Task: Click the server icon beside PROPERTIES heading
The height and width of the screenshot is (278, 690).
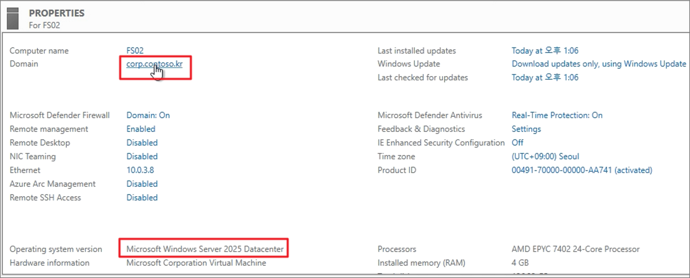Action: pos(13,19)
